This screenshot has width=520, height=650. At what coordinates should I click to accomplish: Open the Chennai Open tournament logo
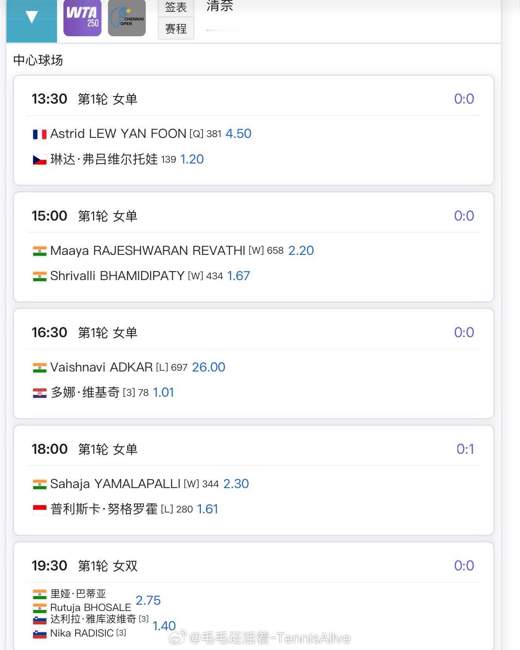[x=127, y=18]
